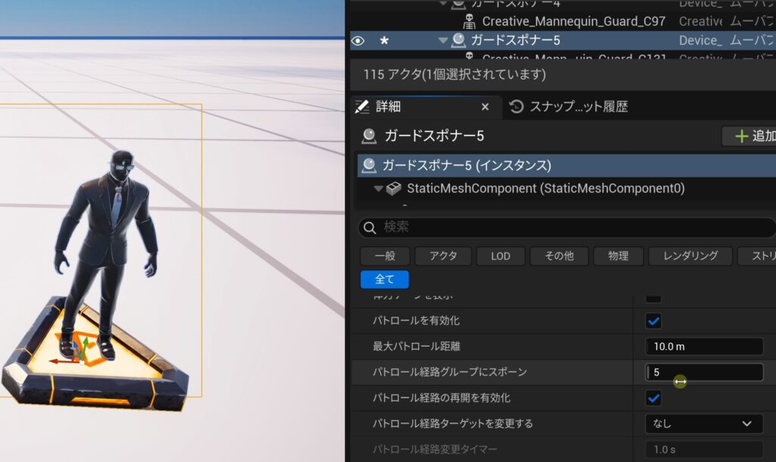
Task: Click the ガードスポナー5 device icon in outliner
Action: coord(458,40)
